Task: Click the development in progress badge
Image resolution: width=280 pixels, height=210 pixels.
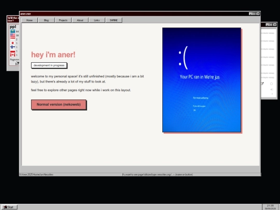Action: coord(49,65)
